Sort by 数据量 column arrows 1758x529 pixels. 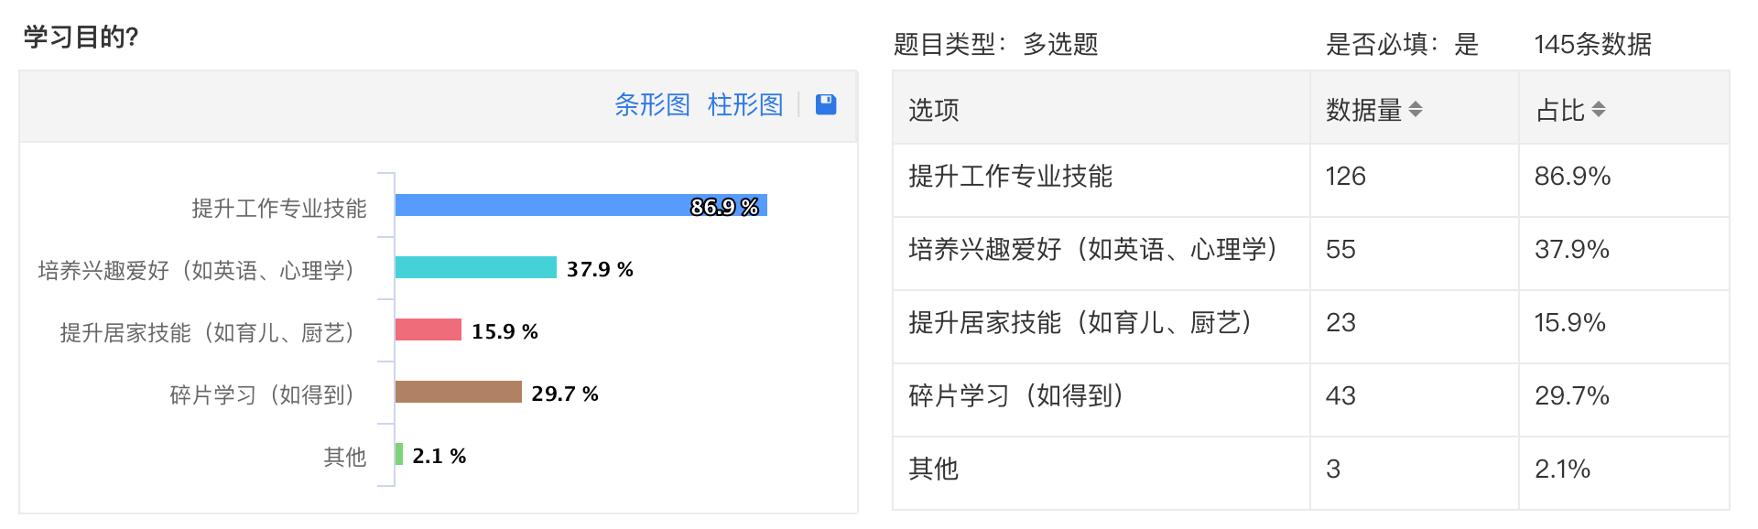[1416, 110]
